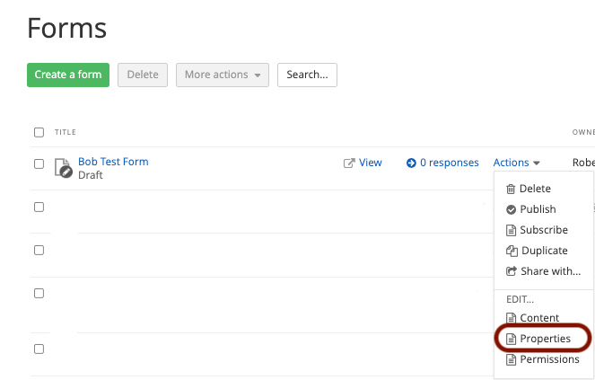Click the grey Delete button in the toolbar
Viewport: 595px width, 380px height.
[143, 75]
